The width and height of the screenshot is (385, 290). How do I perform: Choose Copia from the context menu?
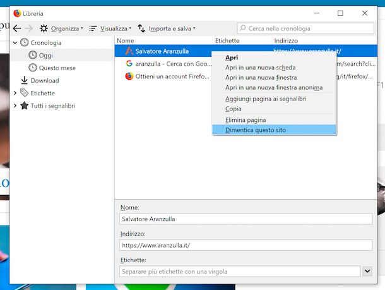[275, 109]
